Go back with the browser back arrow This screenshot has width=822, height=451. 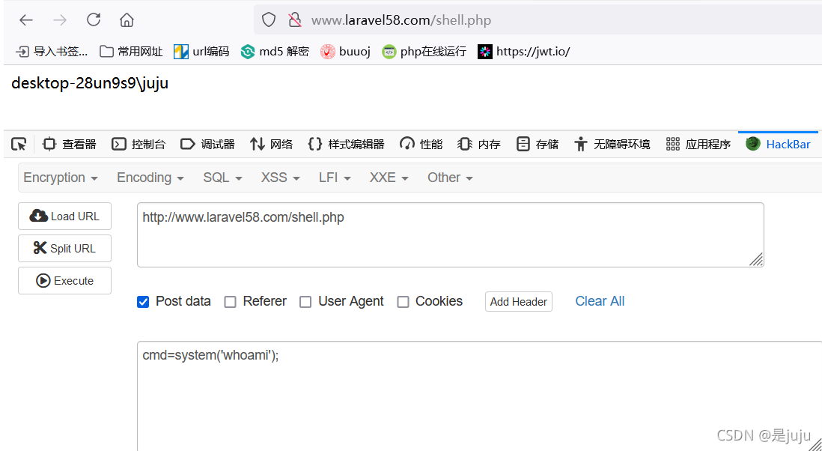(25, 20)
